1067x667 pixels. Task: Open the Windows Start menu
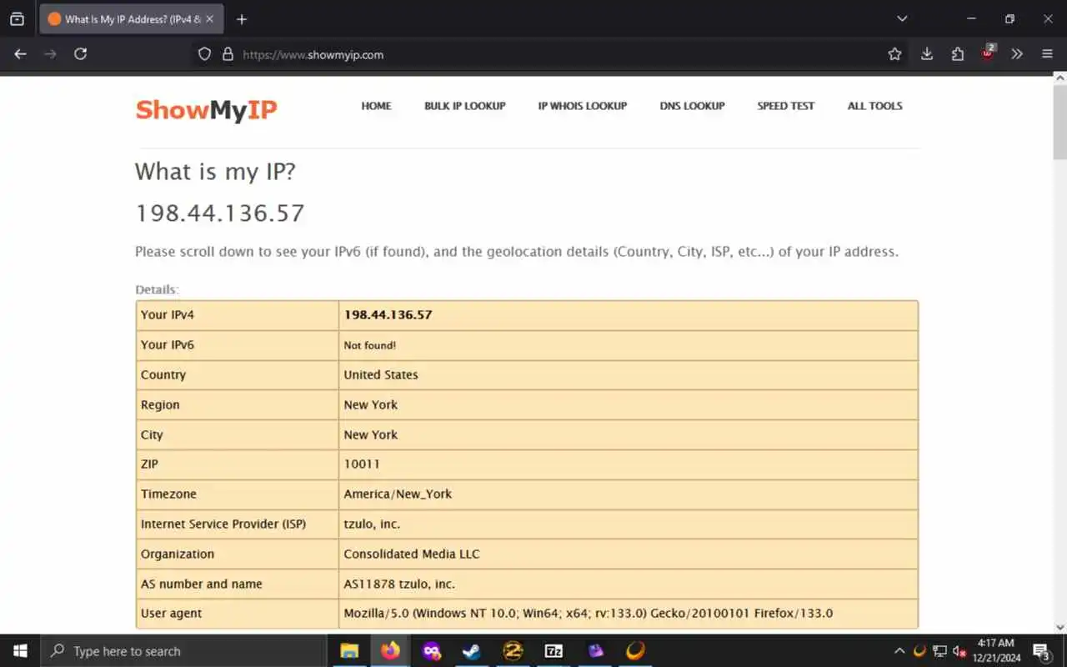(x=20, y=651)
